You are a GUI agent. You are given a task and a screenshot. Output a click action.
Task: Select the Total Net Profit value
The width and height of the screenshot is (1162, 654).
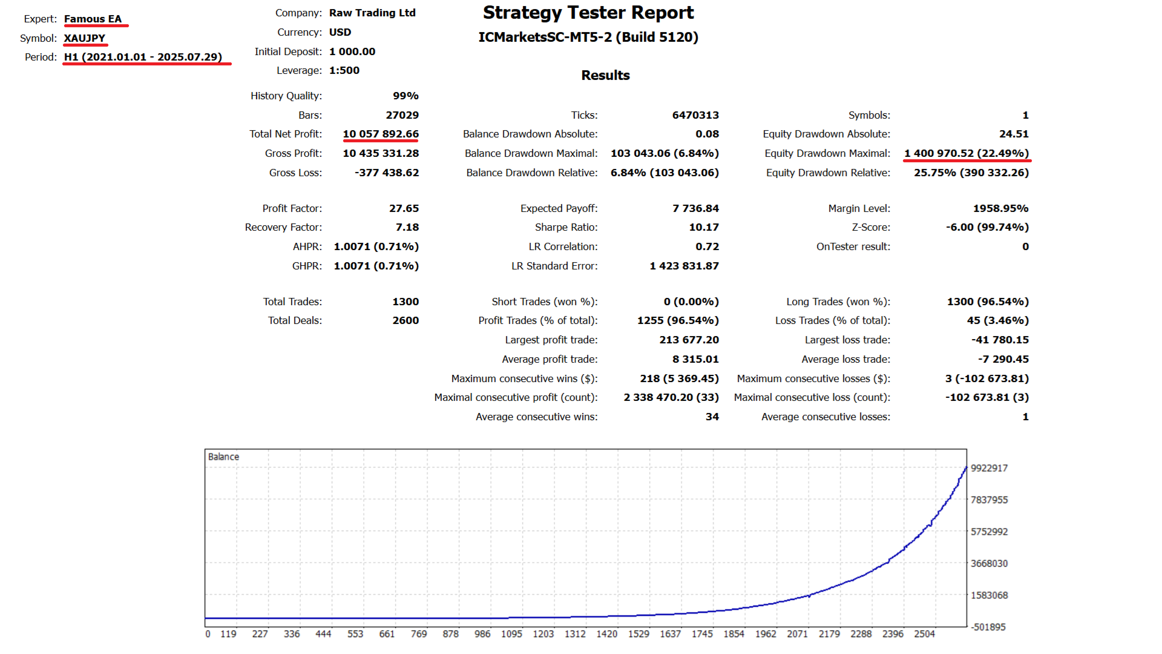click(381, 134)
